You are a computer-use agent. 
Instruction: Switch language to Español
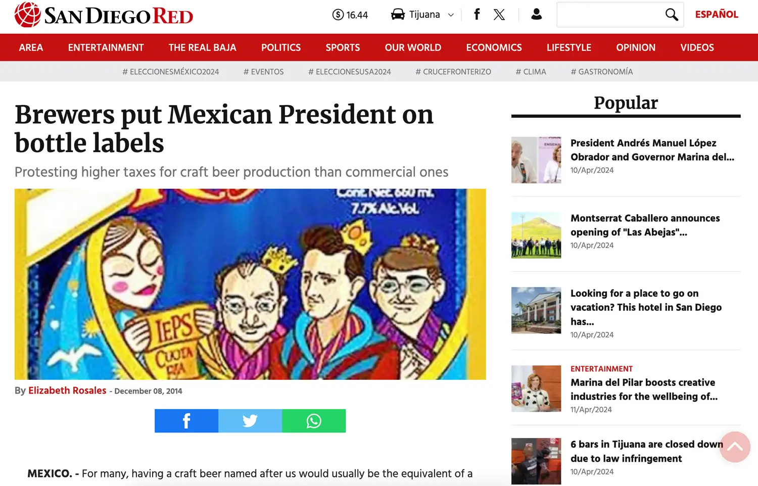pyautogui.click(x=717, y=14)
